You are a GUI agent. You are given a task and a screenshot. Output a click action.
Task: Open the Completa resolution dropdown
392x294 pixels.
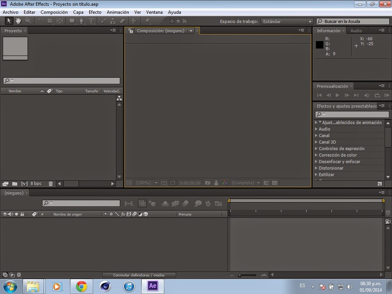[x=245, y=183]
